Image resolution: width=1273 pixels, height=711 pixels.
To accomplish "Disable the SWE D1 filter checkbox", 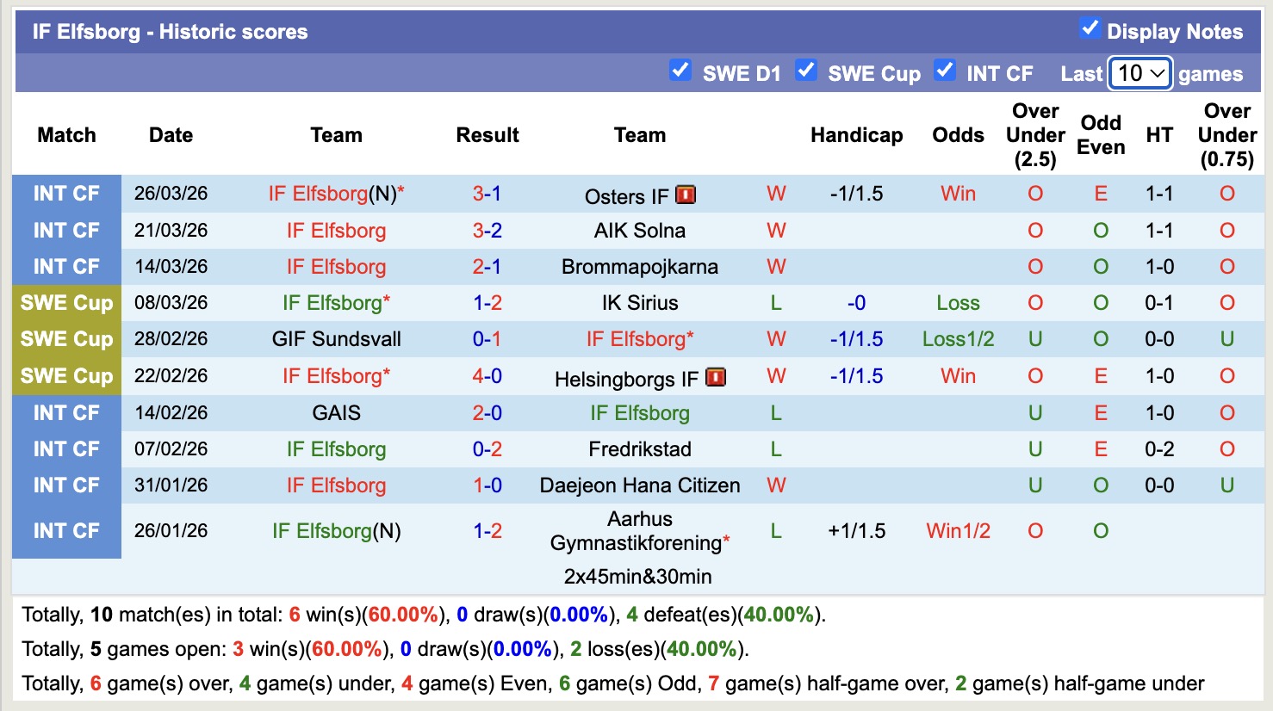I will click(680, 72).
